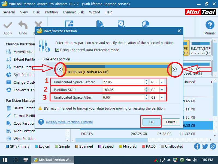Viewport: 218px width, 164px height.
Task: Open the Dynamic Disk menu
Action: click(x=73, y=12)
